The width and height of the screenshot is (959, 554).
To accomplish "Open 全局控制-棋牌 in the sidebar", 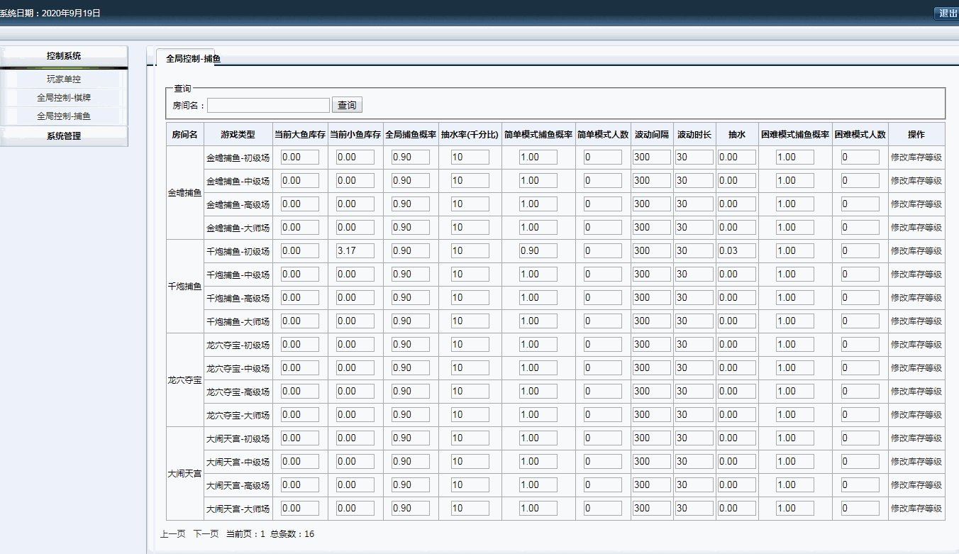I will 64,98.
